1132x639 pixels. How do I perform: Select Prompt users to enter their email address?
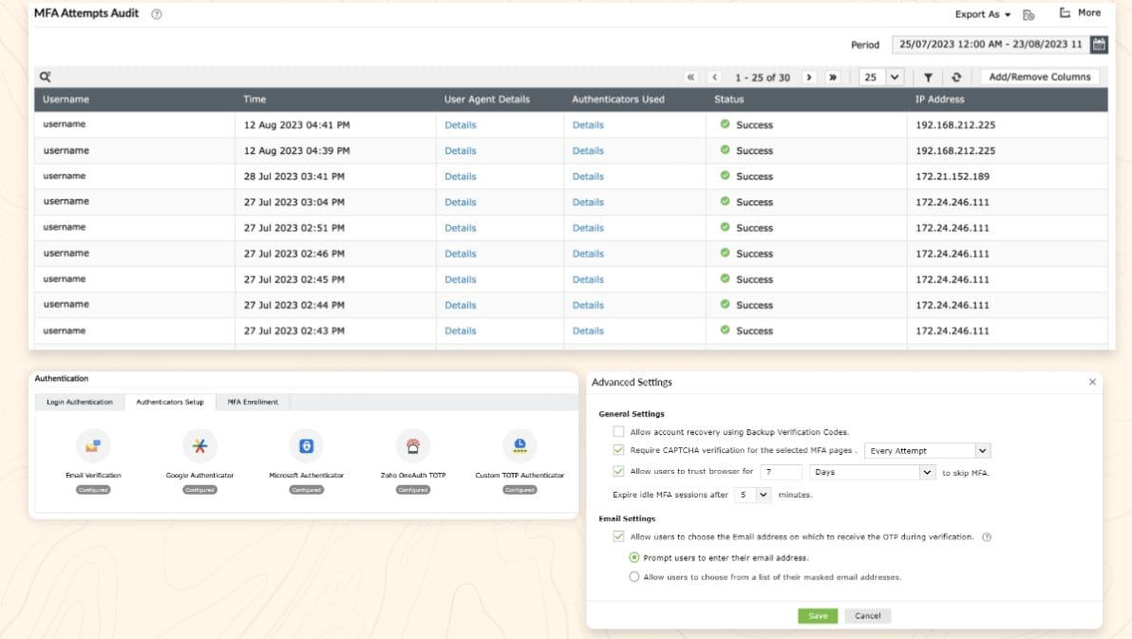pyautogui.click(x=633, y=557)
